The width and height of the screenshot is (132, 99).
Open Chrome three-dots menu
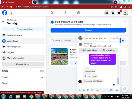[x=129, y=7]
